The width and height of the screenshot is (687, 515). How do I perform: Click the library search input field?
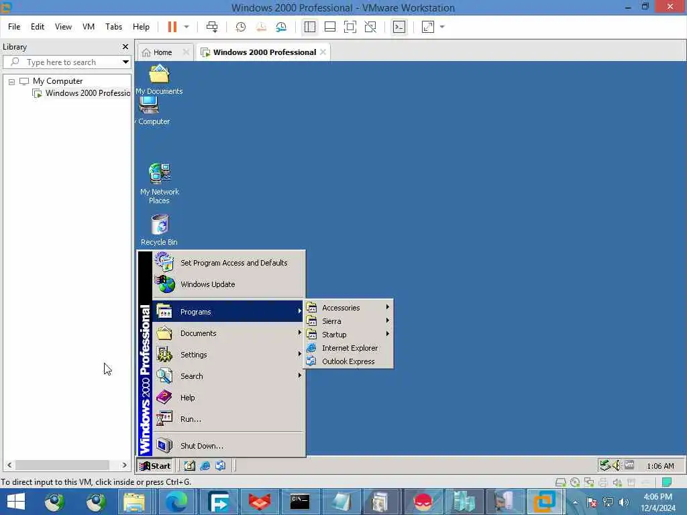(x=66, y=62)
